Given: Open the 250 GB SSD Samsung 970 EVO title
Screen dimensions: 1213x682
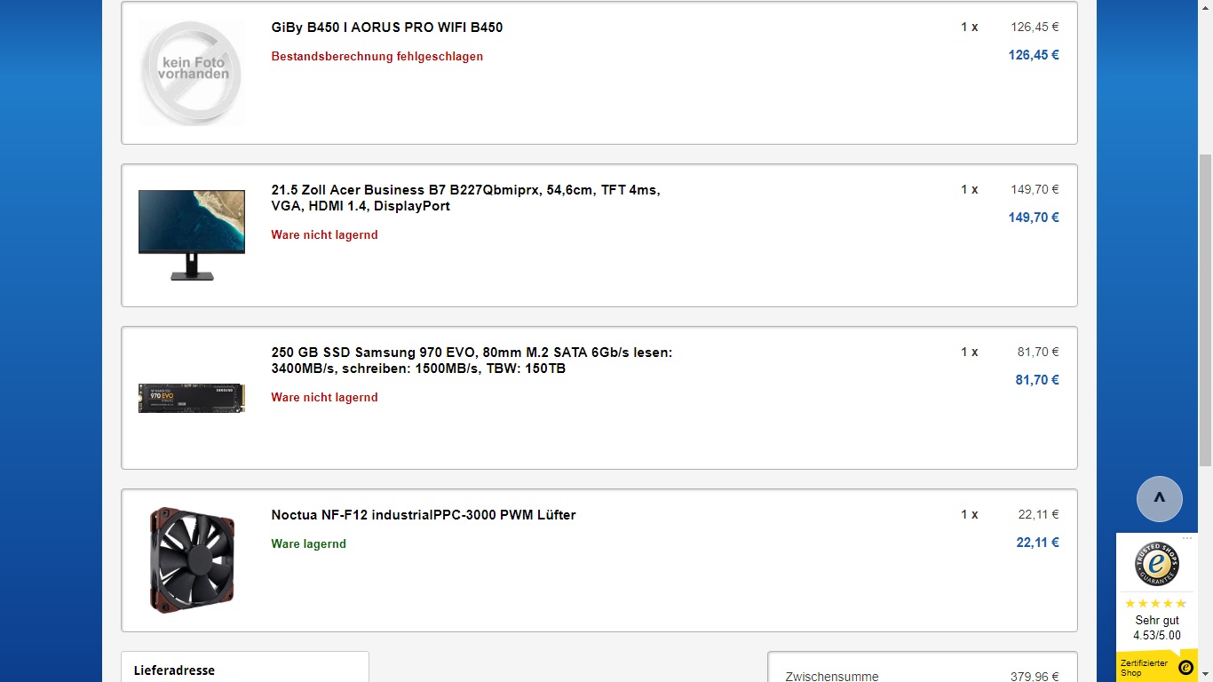Looking at the screenshot, I should pyautogui.click(x=472, y=361).
